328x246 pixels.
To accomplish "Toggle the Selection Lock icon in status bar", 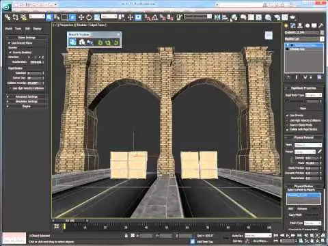I will click(126, 236).
